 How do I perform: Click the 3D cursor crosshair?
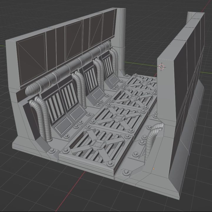162,67
